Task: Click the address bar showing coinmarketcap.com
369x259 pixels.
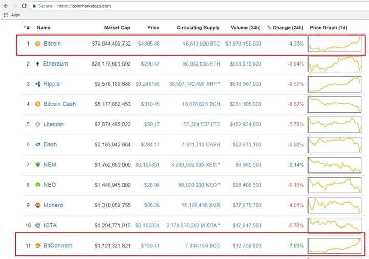Action: 200,6
